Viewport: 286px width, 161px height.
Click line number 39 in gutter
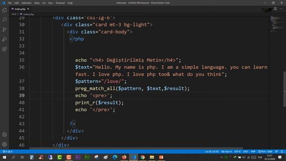(x=22, y=95)
